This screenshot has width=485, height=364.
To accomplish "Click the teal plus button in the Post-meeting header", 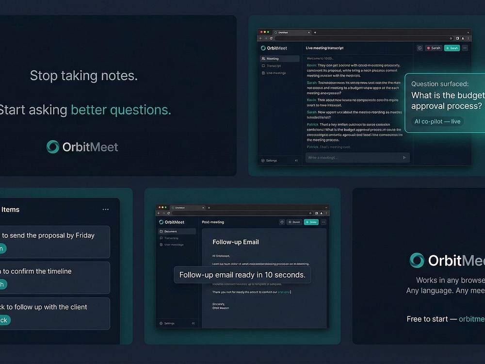I will (x=311, y=222).
